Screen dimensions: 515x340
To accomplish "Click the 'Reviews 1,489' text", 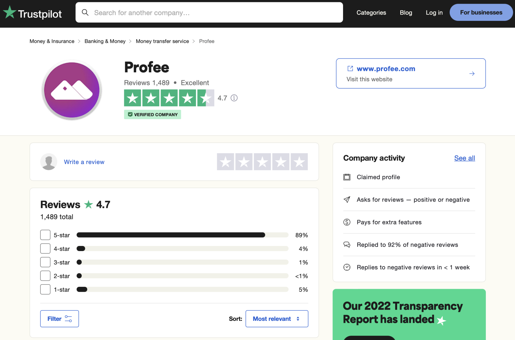I will (x=147, y=83).
